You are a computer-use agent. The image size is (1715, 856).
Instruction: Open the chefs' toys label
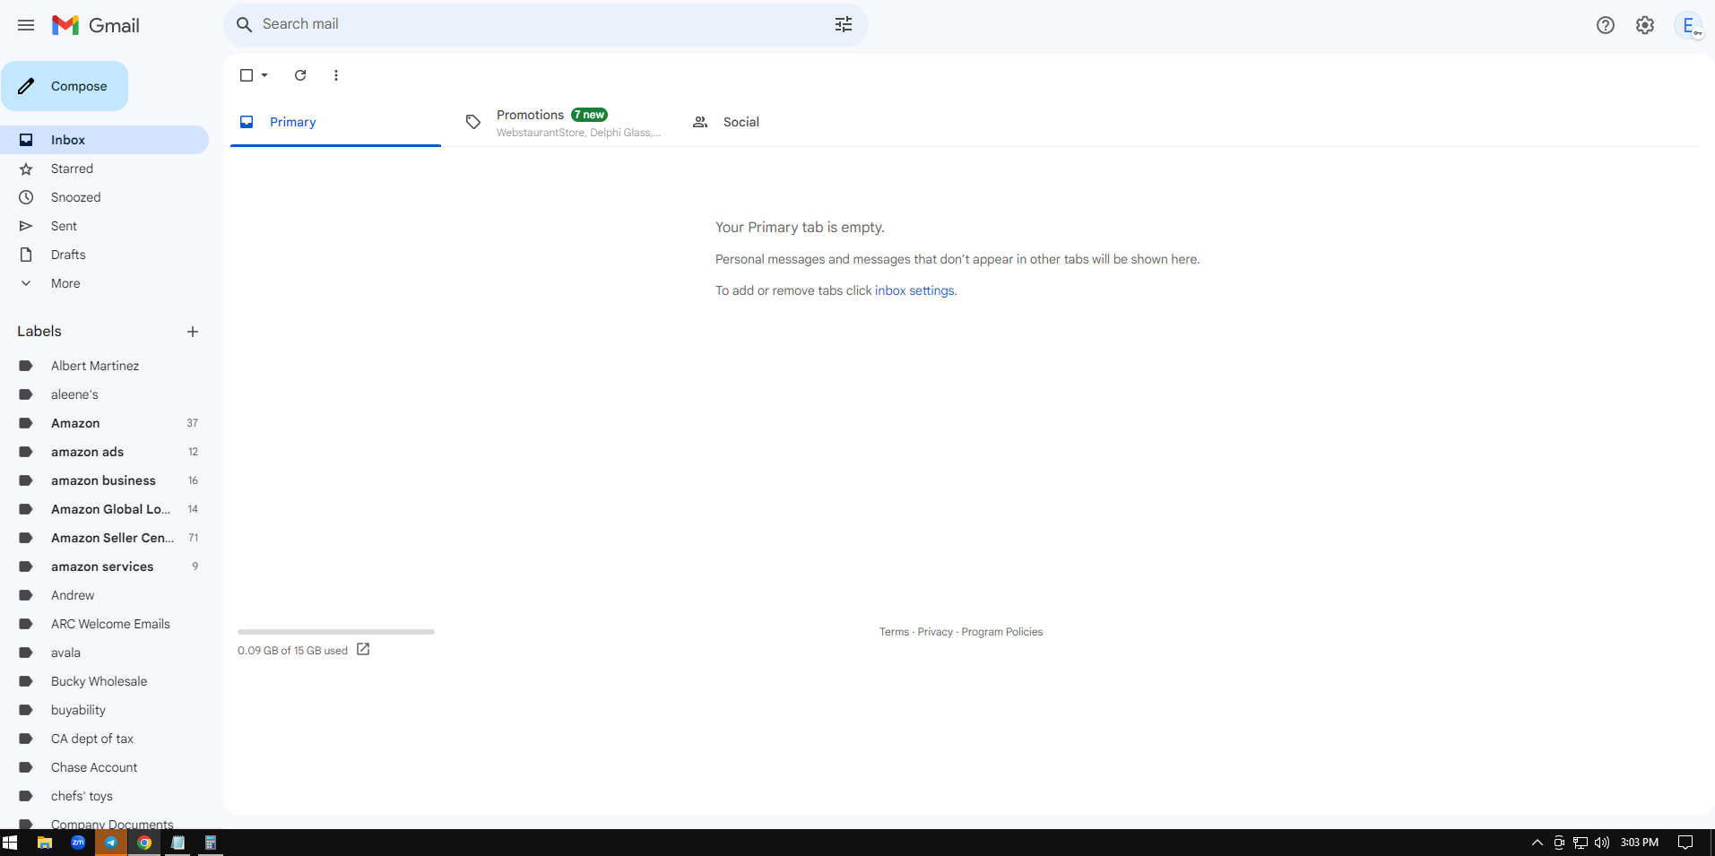[104, 796]
